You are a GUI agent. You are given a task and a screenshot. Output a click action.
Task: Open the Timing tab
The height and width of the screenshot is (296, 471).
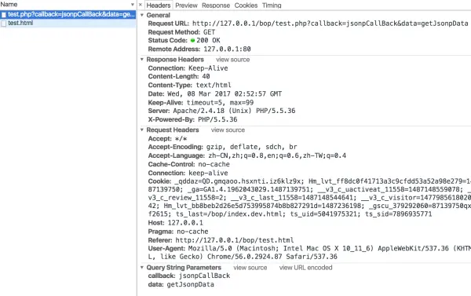272,5
